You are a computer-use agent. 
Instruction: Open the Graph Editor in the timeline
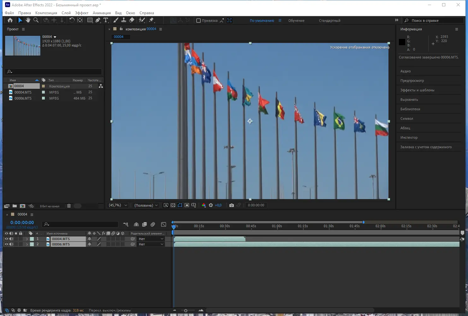tap(163, 224)
